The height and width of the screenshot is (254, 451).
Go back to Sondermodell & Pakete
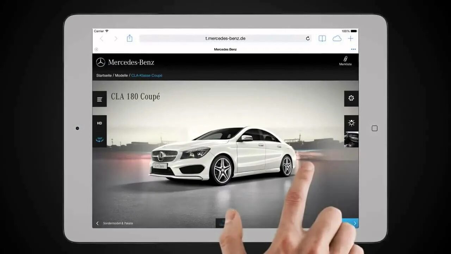(118, 223)
